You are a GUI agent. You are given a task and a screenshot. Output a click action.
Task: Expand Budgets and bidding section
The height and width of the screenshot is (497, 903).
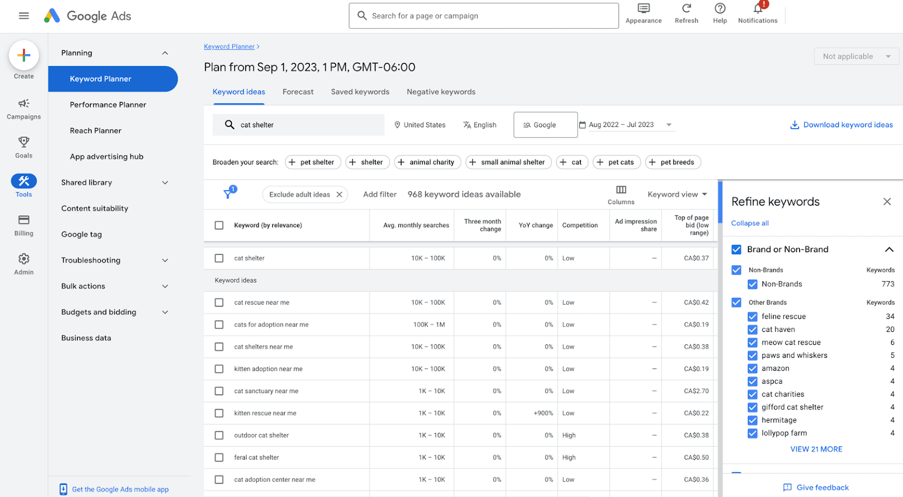pos(165,312)
